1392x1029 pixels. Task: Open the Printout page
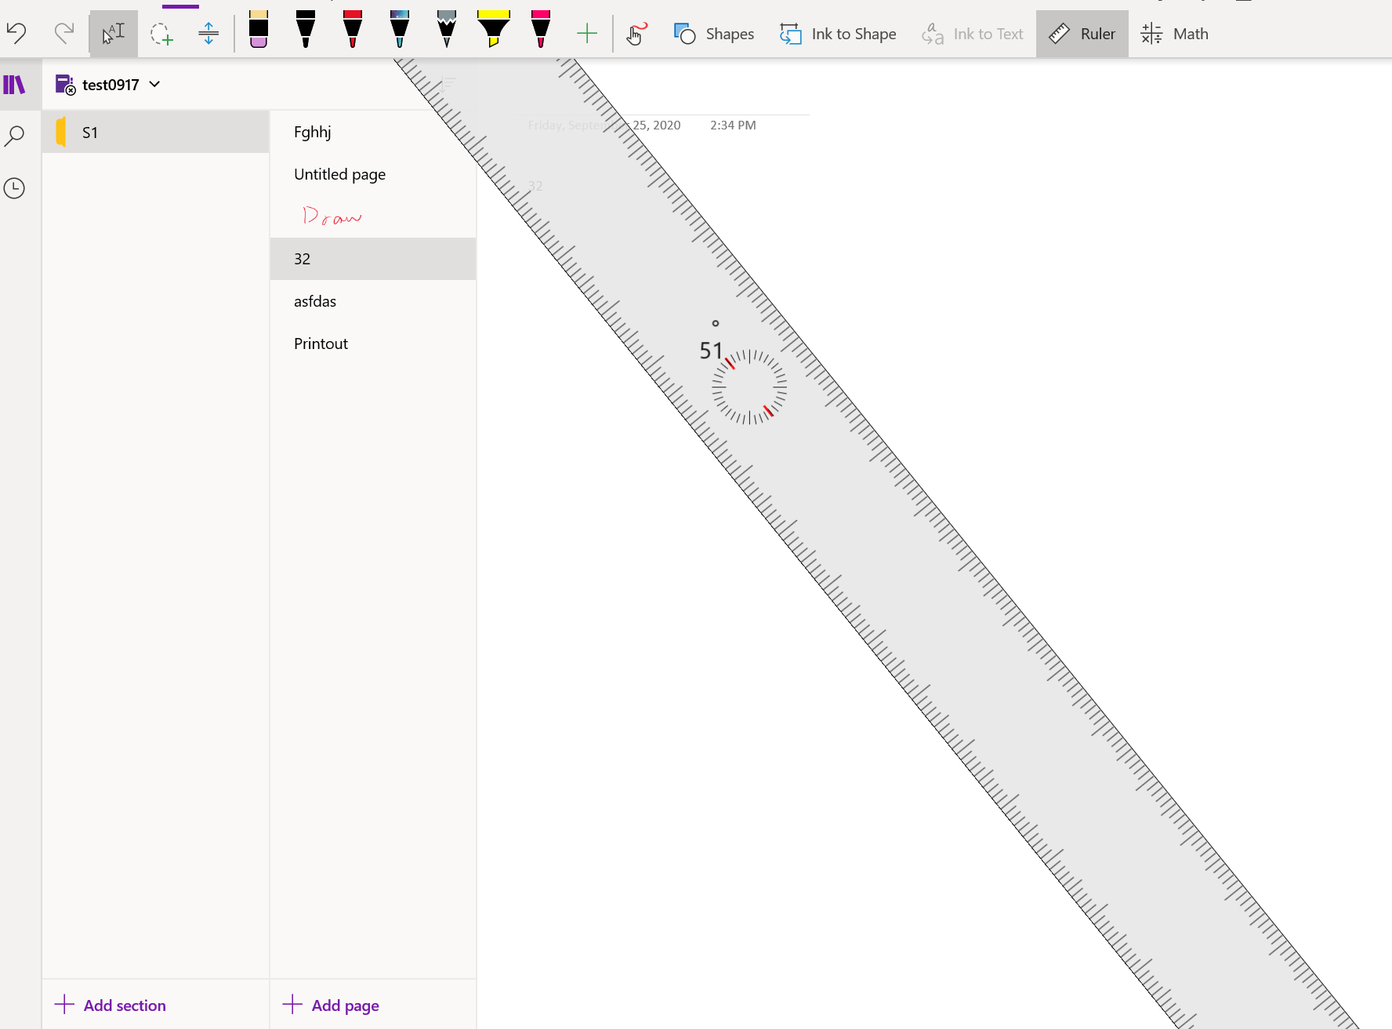[x=373, y=344]
